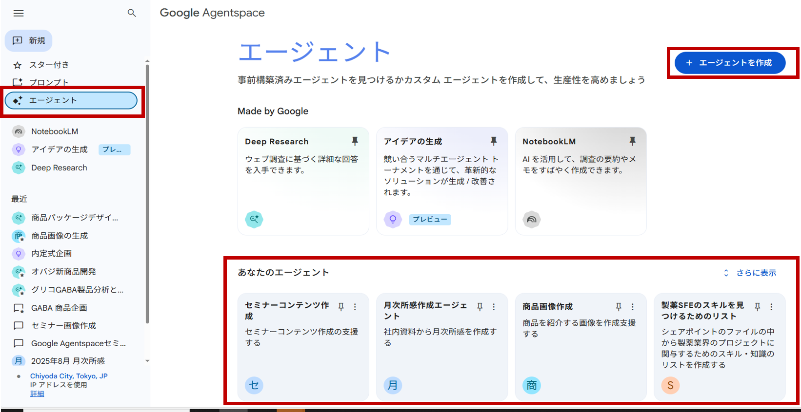Screen dimensions: 801x412
Task: Click the 月 avatar on 月次所感作成 card
Action: 393,385
